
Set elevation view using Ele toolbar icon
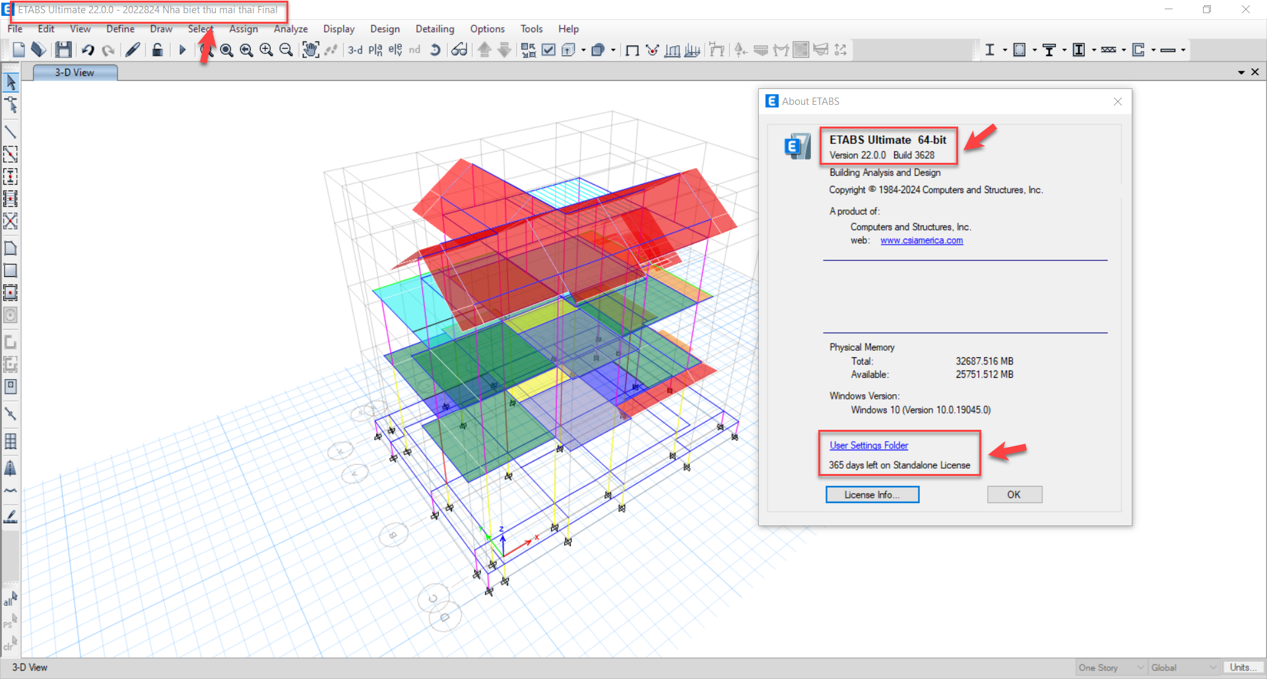coord(395,50)
